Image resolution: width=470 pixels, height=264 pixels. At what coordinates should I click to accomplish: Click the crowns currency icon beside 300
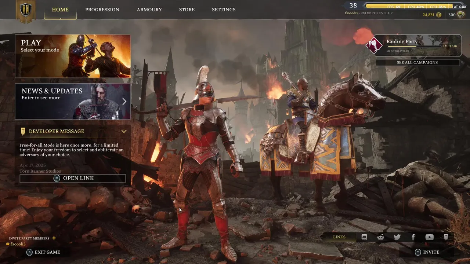461,14
